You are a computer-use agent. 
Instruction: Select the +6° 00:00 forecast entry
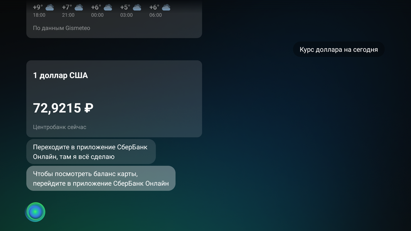tap(101, 11)
